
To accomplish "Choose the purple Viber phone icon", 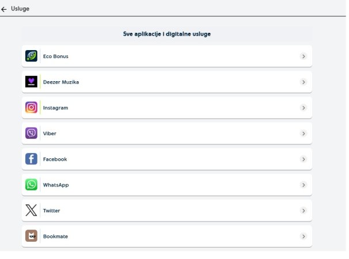I will pos(31,133).
